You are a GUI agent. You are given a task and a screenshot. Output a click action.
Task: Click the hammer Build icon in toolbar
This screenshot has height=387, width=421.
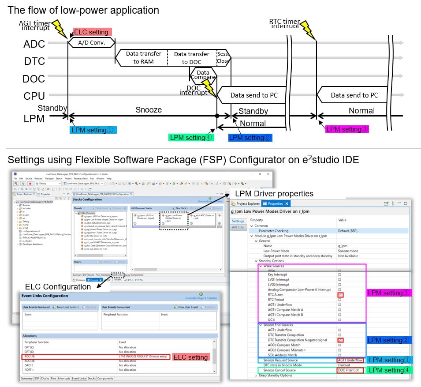pos(16,183)
